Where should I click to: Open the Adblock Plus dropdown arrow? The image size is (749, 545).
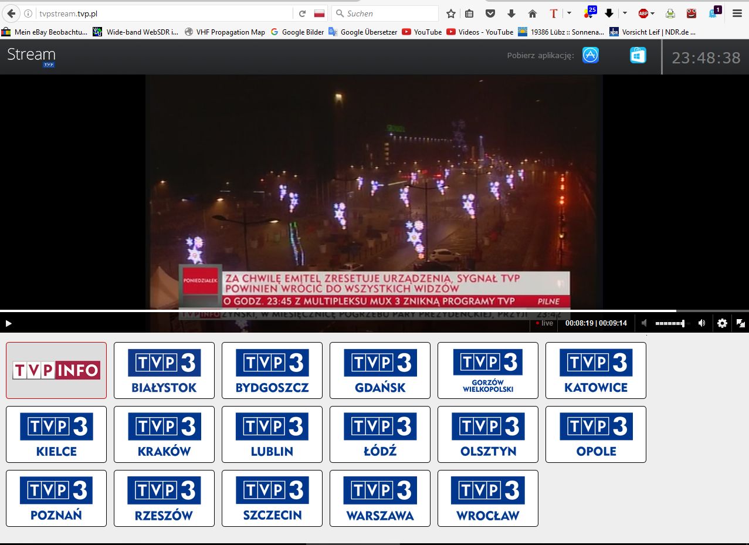652,13
